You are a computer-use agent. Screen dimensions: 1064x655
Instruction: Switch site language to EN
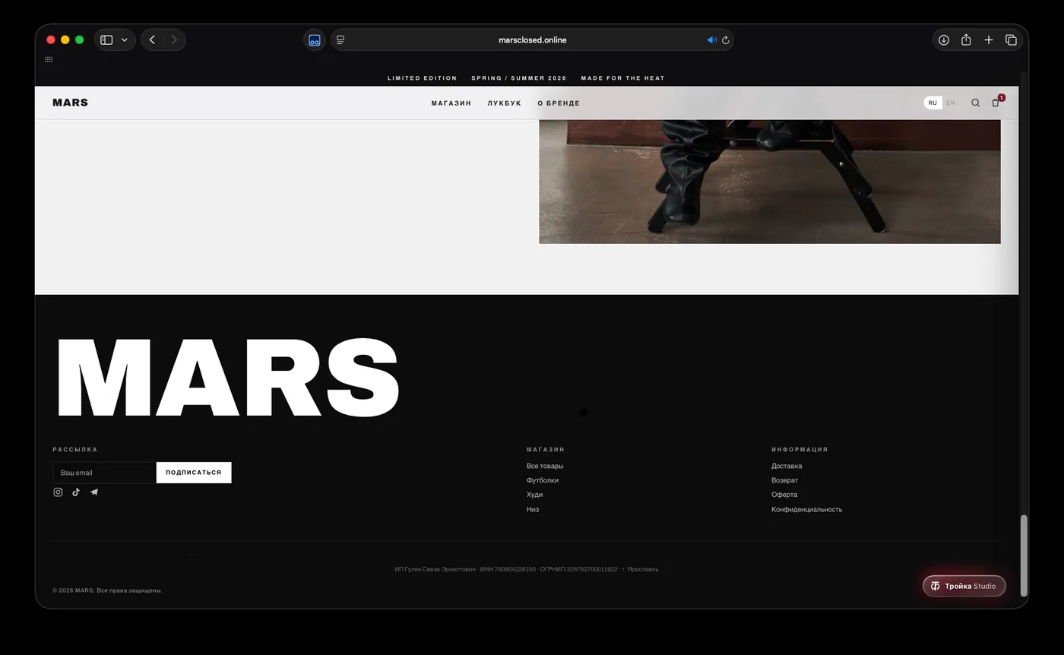(x=951, y=103)
